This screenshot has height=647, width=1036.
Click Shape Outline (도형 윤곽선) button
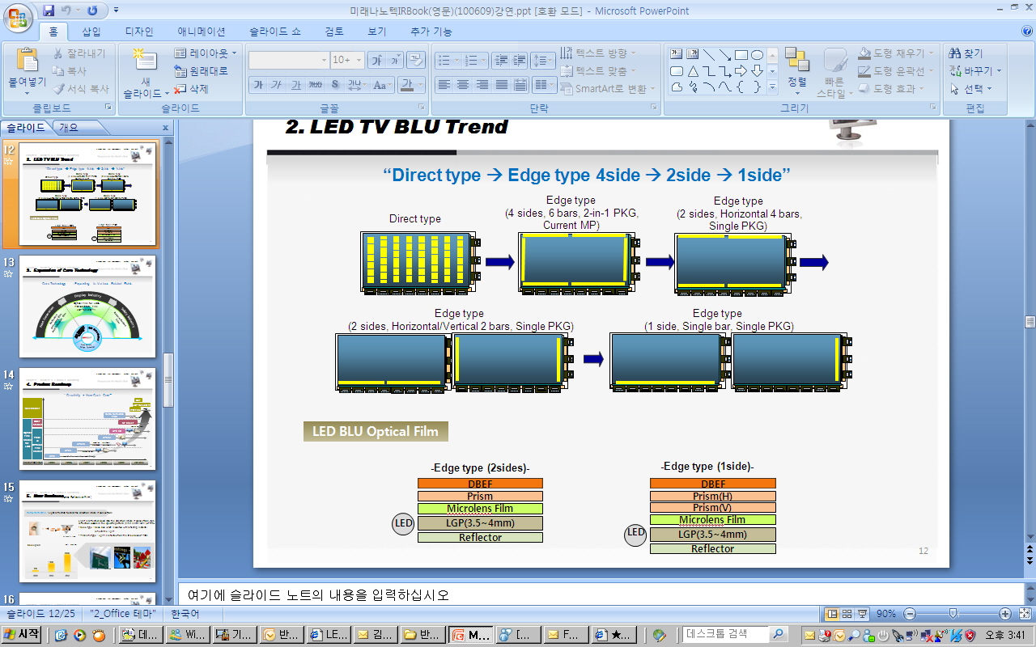(897, 71)
